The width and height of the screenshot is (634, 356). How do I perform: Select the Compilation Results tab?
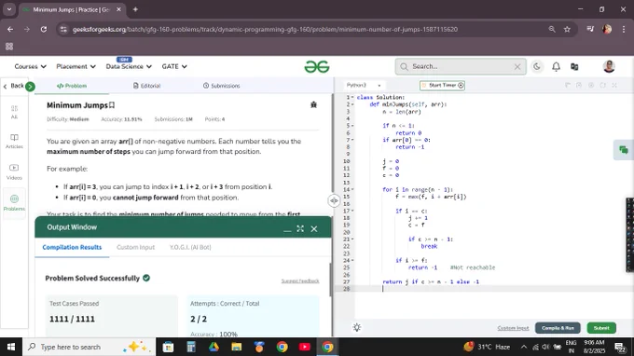pos(72,247)
